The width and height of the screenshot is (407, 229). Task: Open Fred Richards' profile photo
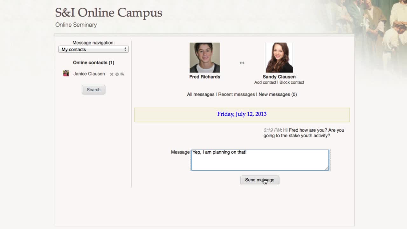204,58
